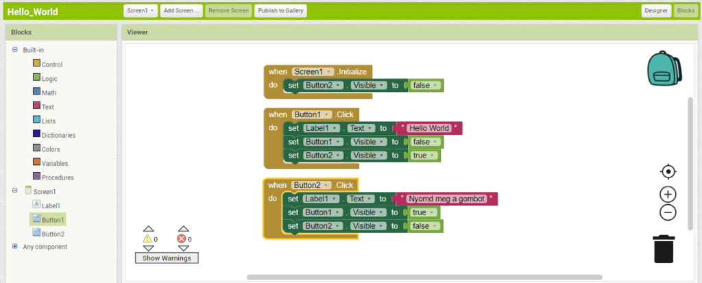
Task: Click the horizontal scrollbar in viewer
Action: click(424, 278)
